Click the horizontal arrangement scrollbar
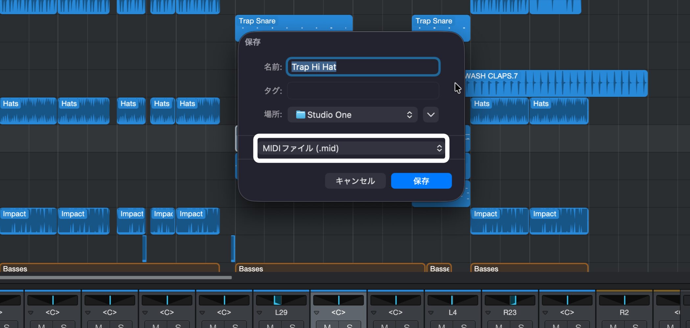The height and width of the screenshot is (328, 690). tap(116, 277)
